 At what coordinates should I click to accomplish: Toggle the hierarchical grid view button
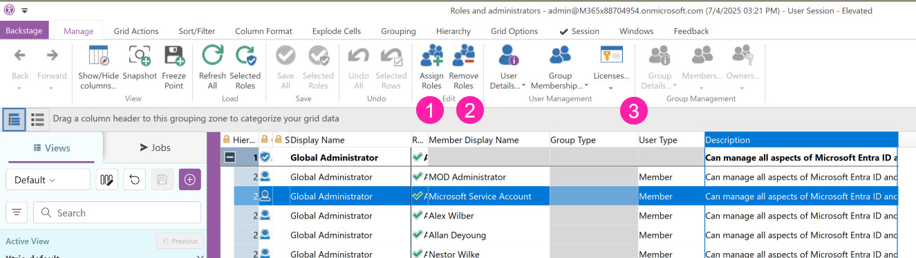pyautogui.click(x=14, y=119)
